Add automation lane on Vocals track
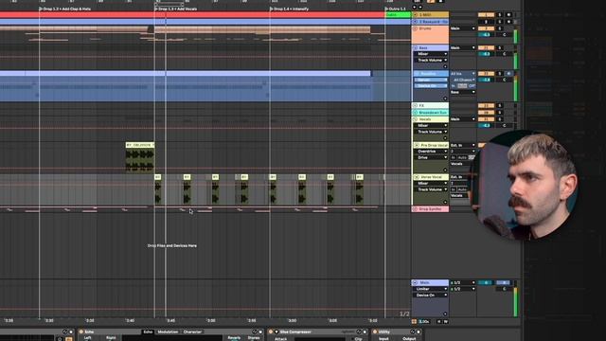606x341 pixels. [x=445, y=138]
